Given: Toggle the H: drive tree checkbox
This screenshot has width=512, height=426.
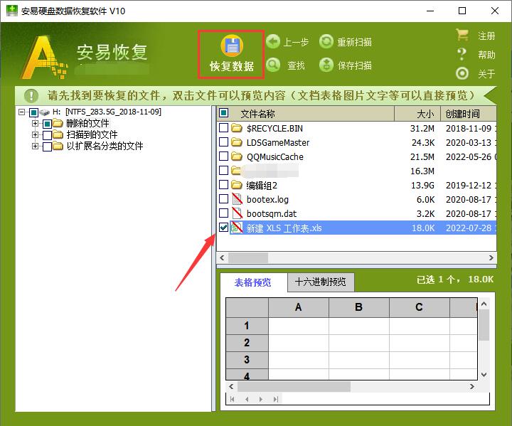Looking at the screenshot, I should click(33, 112).
